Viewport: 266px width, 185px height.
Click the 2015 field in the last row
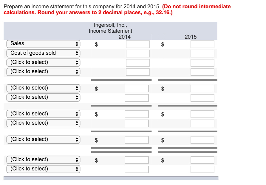click(x=202, y=169)
